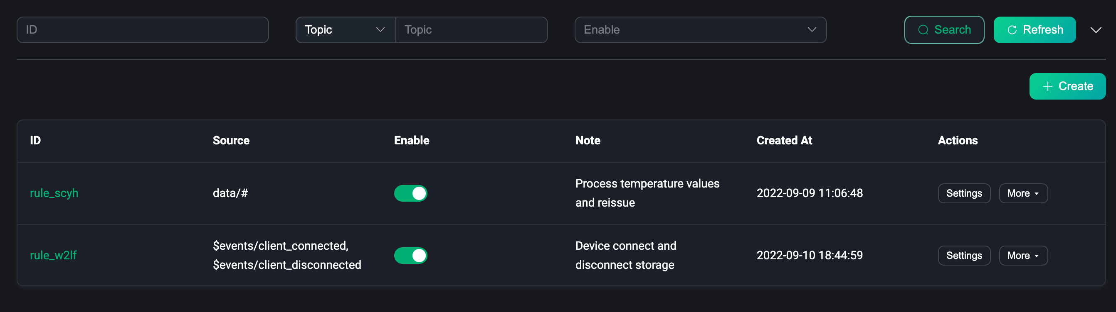Click the Enable column header
The width and height of the screenshot is (1116, 312).
[x=411, y=141]
